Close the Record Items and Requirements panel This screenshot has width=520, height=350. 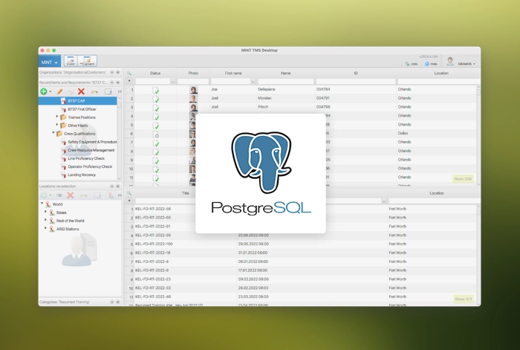point(117,82)
